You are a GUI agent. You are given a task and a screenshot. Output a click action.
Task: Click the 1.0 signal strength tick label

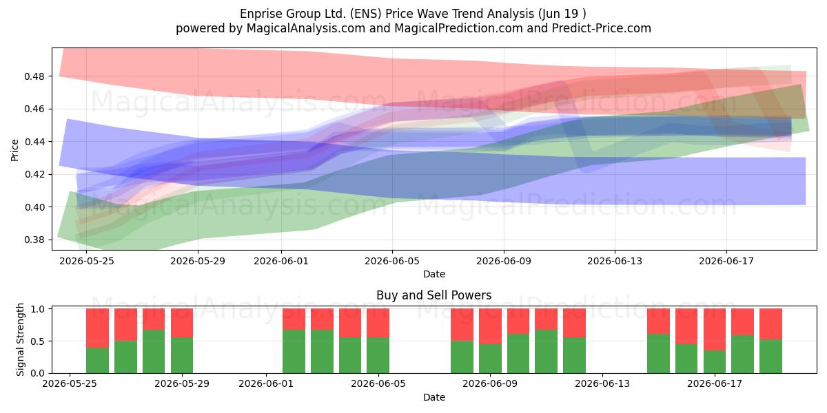(x=39, y=309)
